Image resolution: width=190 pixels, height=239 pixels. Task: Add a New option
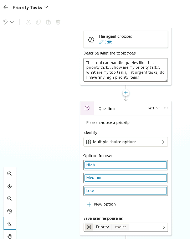tap(101, 204)
